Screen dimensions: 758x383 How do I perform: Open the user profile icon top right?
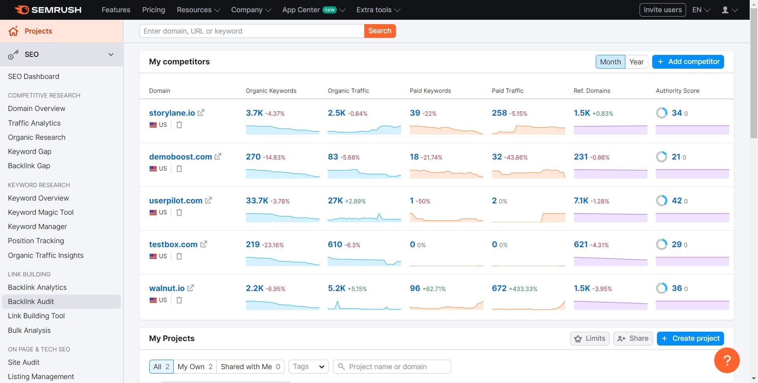coord(726,10)
